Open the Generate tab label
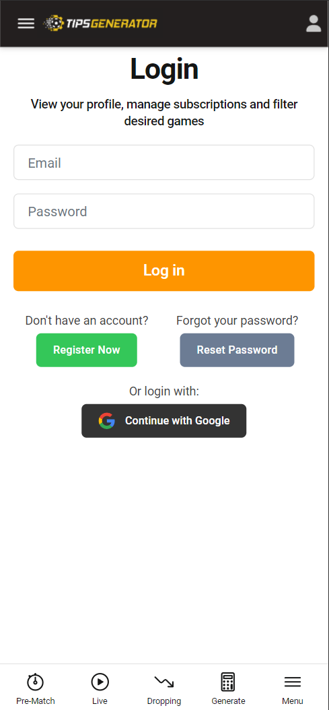 click(x=228, y=701)
